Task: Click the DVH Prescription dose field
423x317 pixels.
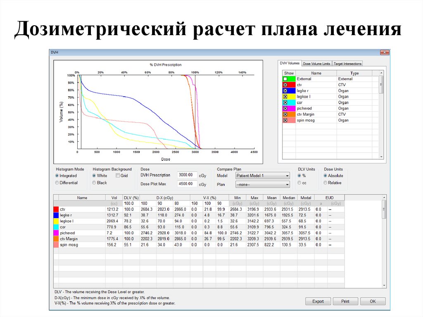Action: point(187,175)
